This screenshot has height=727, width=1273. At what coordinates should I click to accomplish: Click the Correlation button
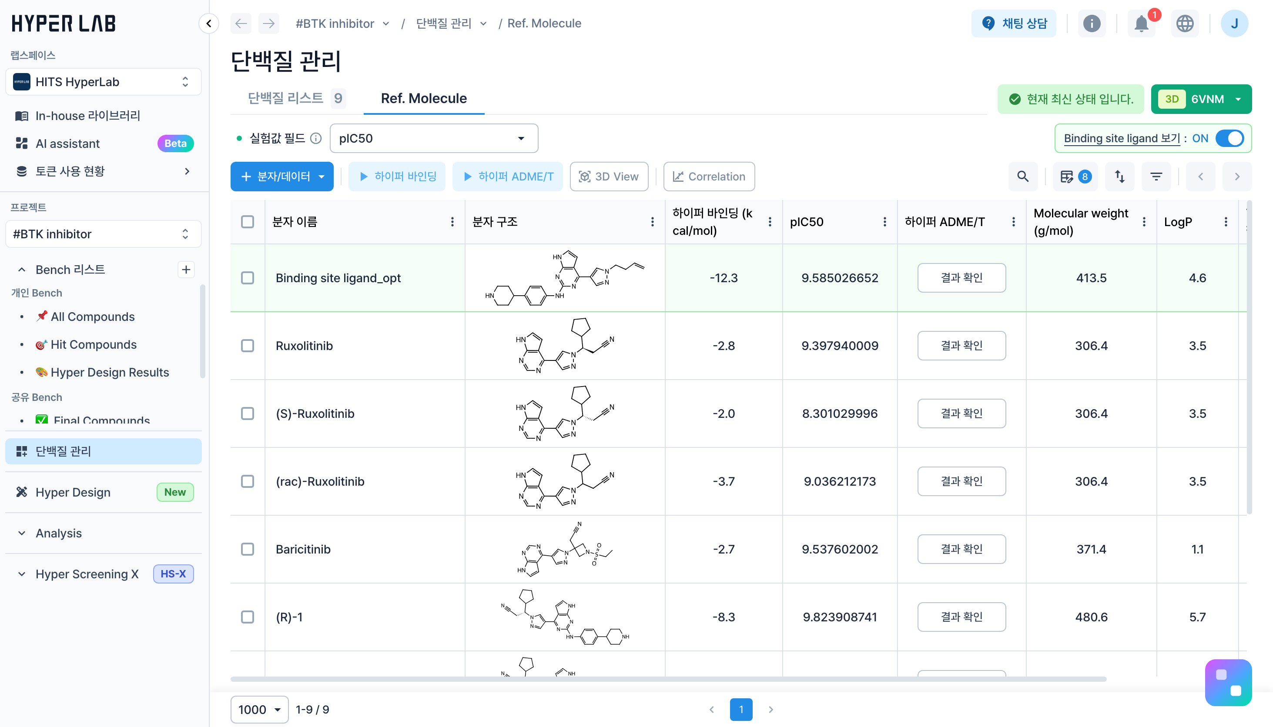(709, 176)
